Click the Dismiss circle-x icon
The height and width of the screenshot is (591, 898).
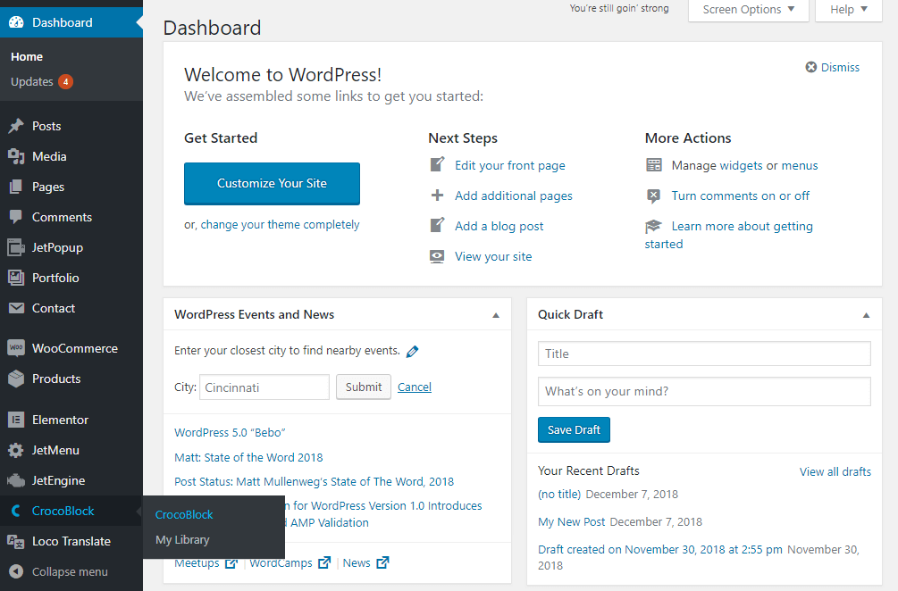coord(811,67)
